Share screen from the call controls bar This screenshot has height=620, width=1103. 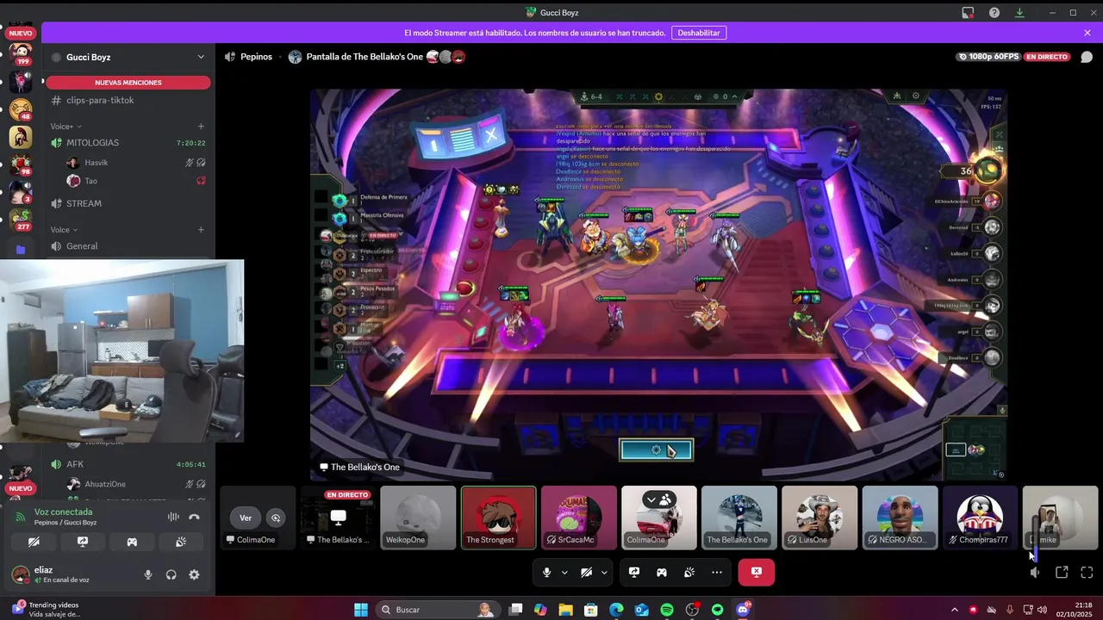(634, 573)
